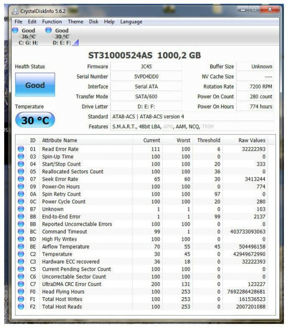Open the File menu
Screen dimensions: 291x331
tap(18, 22)
